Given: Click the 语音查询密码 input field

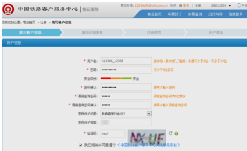Looking at the screenshot, I should 126,96.
